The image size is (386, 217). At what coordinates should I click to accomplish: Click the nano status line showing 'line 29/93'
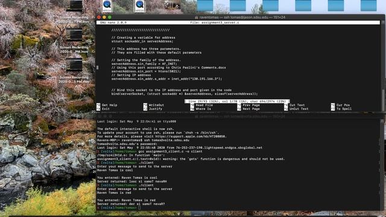[x=237, y=101]
